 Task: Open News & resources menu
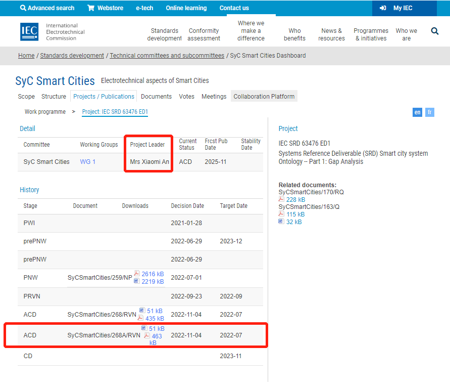(331, 34)
